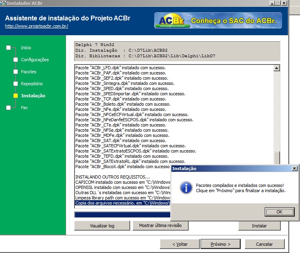Select log line ACBr_SATECFVirtual.dpk instalado
Viewport: 300px width, 253px height.
(131, 146)
